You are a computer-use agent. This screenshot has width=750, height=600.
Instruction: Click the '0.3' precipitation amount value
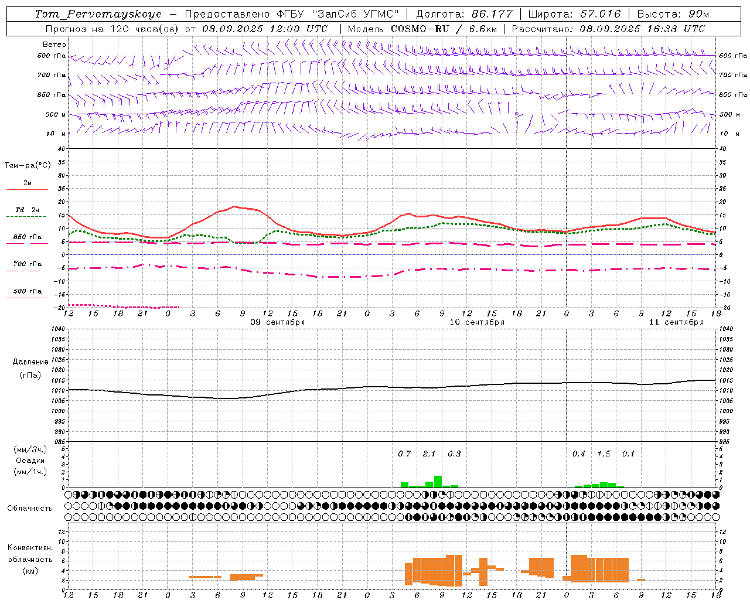pos(454,454)
